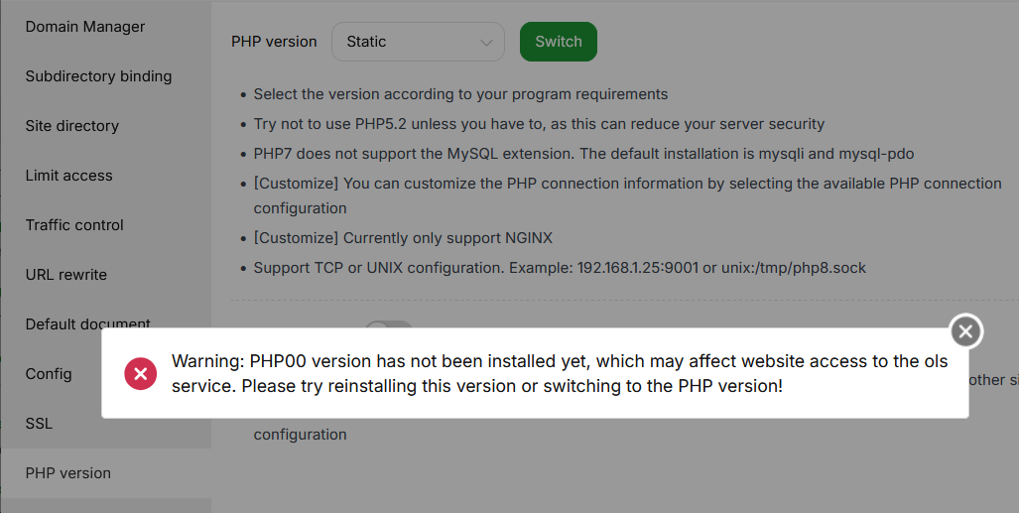Close the PHP warning popup
Image resolution: width=1019 pixels, height=513 pixels.
tap(965, 331)
